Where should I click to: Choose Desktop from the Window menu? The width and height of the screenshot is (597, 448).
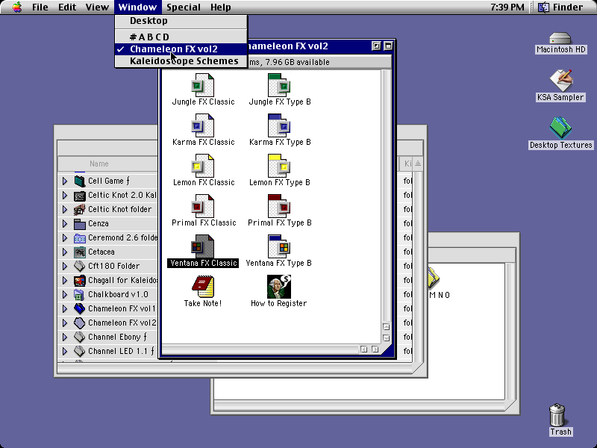(x=181, y=21)
